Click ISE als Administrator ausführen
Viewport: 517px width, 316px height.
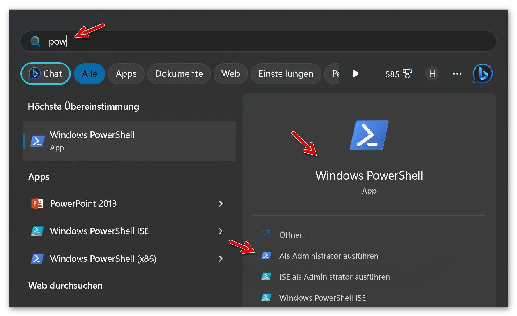pos(334,277)
